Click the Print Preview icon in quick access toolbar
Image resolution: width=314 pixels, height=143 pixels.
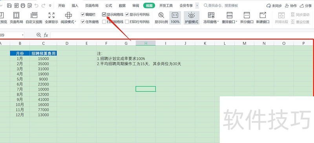[x=30, y=5]
